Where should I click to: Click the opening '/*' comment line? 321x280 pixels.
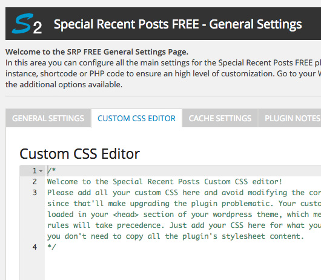(x=51, y=171)
